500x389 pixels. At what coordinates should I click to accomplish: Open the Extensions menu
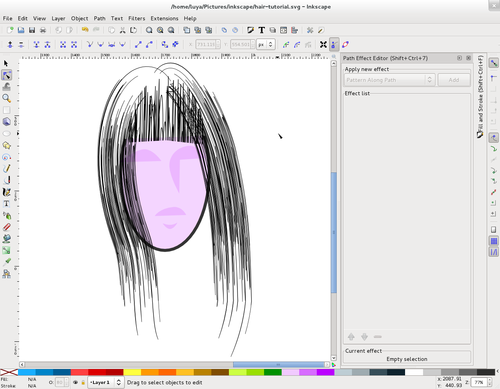coord(164,18)
